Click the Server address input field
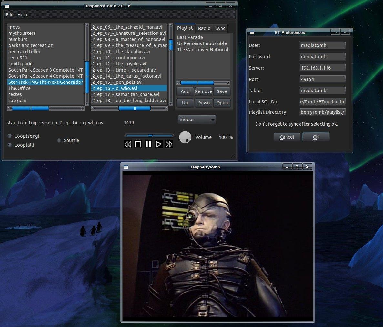The width and height of the screenshot is (383, 327). click(x=322, y=68)
